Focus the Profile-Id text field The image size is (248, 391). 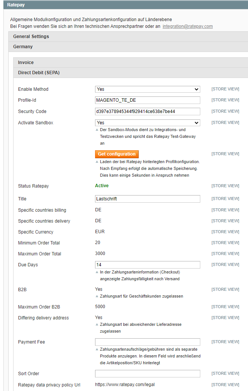(x=147, y=100)
